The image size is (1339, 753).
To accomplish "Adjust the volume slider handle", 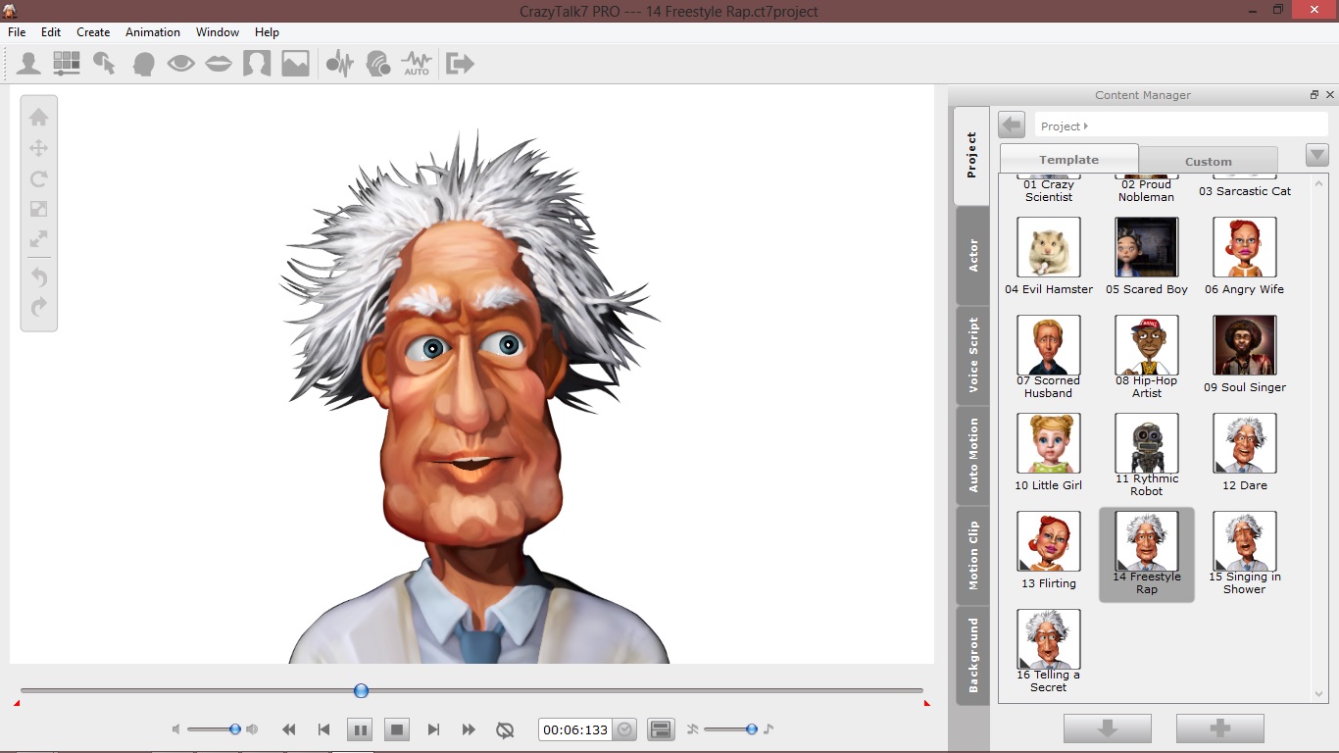I will coord(235,729).
